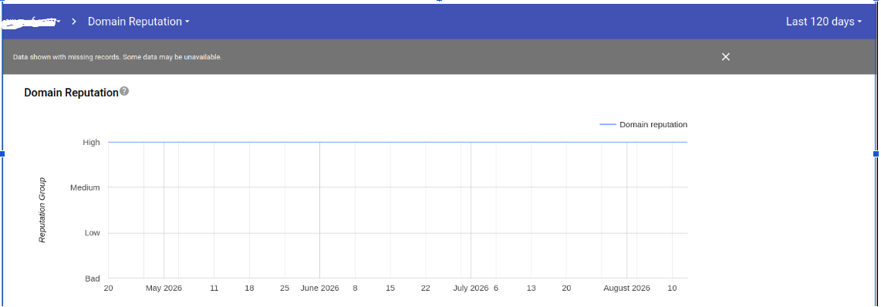881x307 pixels.
Task: Click the help icon beside Domain Reputation
Action: [x=124, y=91]
